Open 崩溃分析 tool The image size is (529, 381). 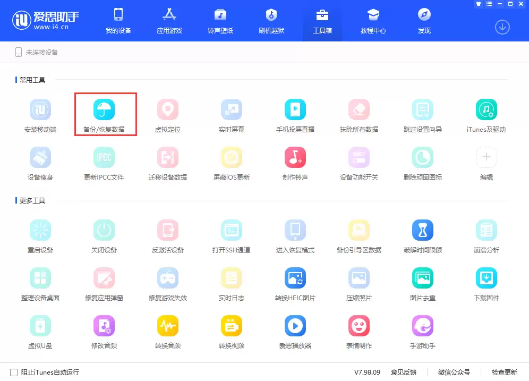(486, 236)
